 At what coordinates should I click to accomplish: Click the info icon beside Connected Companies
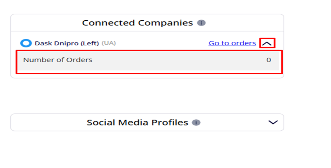pyautogui.click(x=201, y=23)
